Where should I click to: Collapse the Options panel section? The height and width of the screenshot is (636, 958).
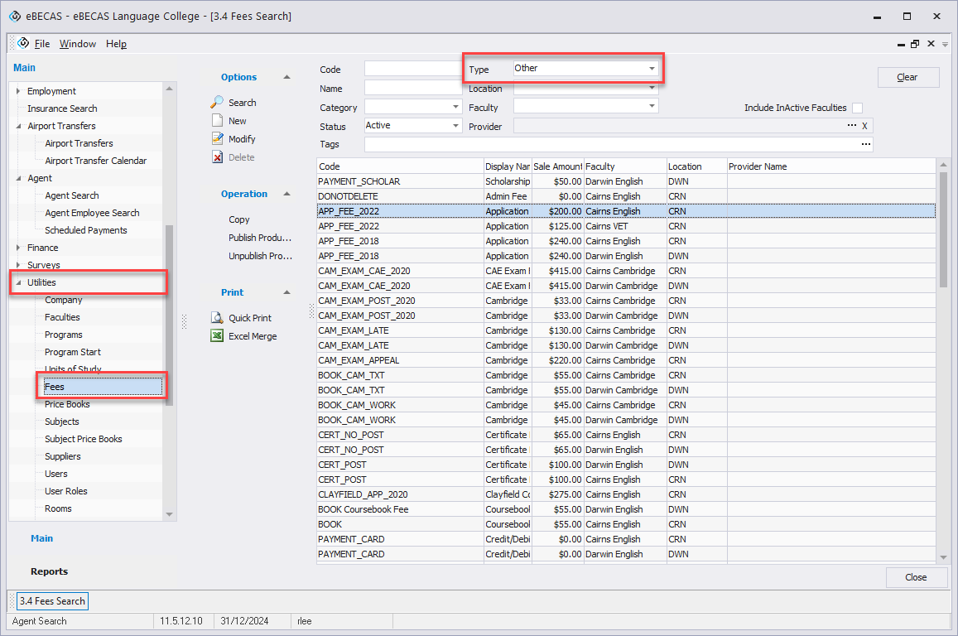(x=286, y=77)
